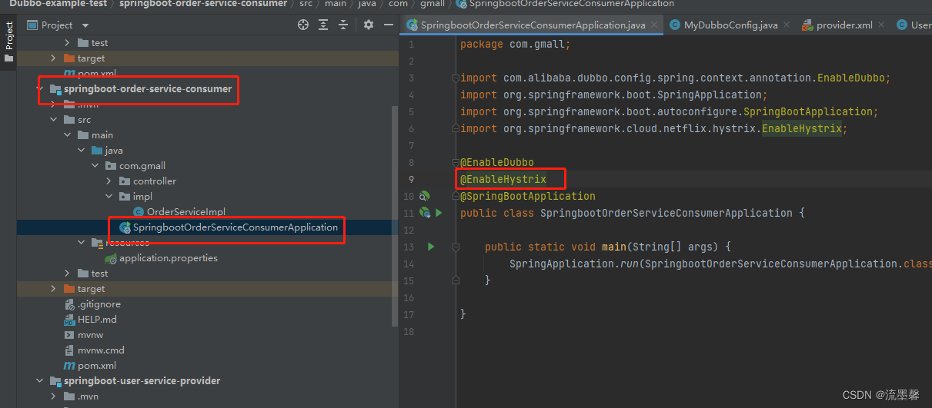The image size is (932, 408).
Task: Expand the .mvn folder under springboot-user-service-provider
Action: click(53, 396)
